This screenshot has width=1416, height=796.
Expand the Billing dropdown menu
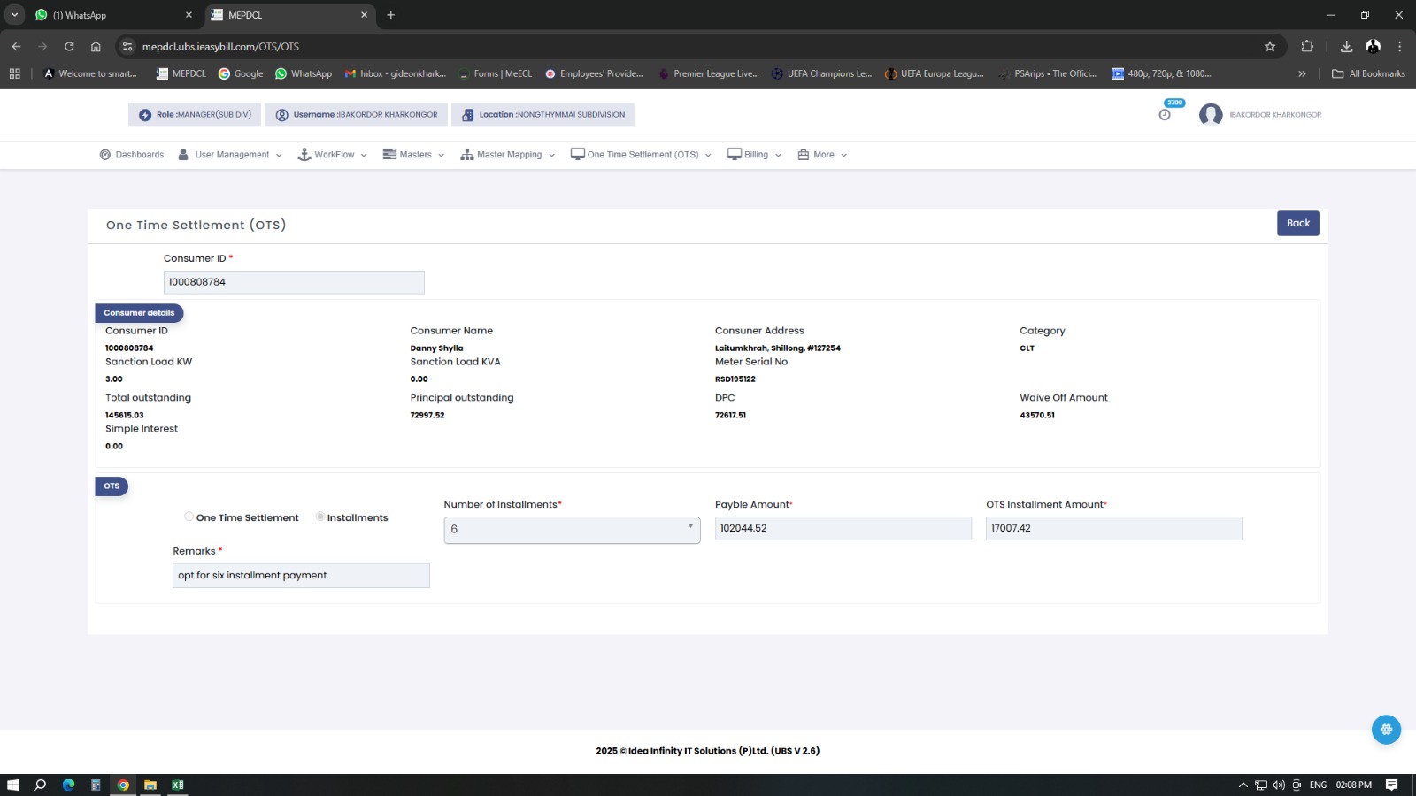[755, 155]
